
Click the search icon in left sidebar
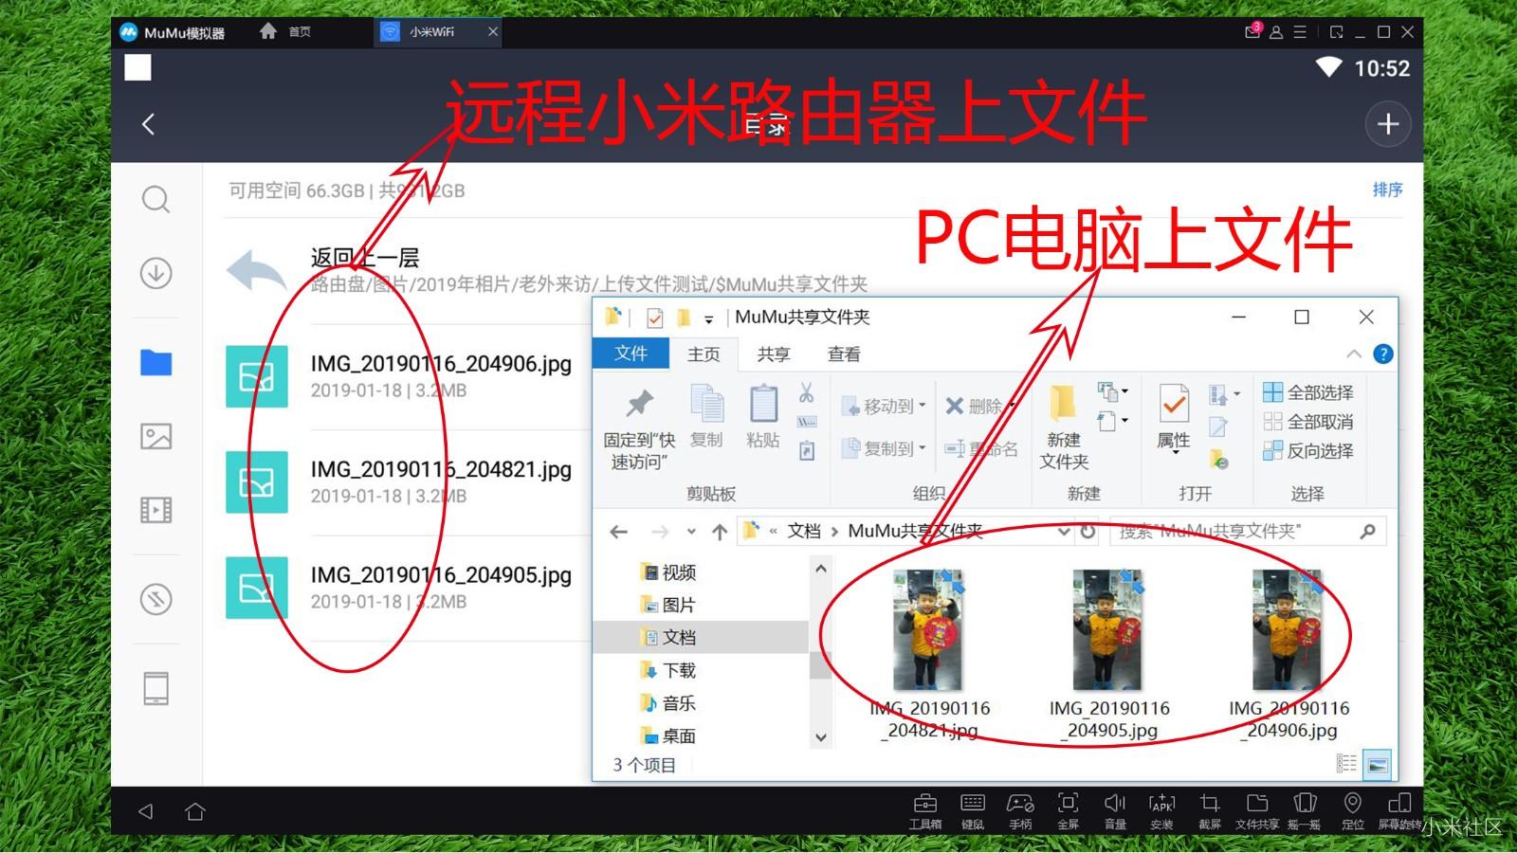[155, 200]
